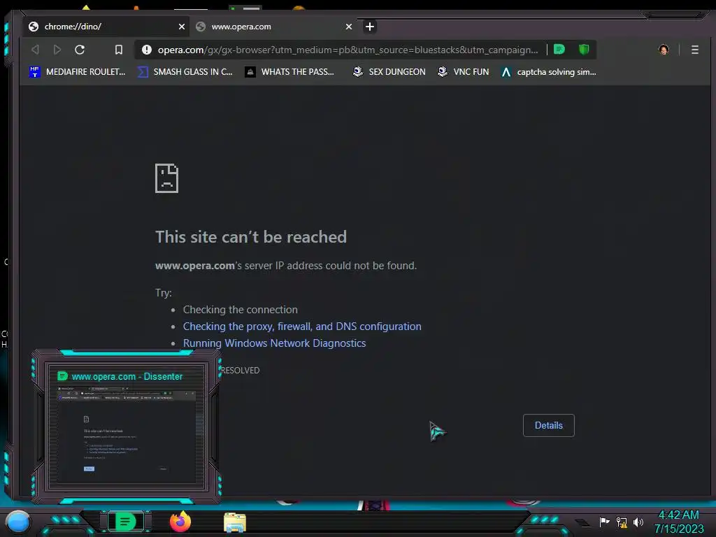Image resolution: width=716 pixels, height=537 pixels.
Task: Click the taskbar preview thumbnail for www.opera.com - Dissenter
Action: point(127,427)
